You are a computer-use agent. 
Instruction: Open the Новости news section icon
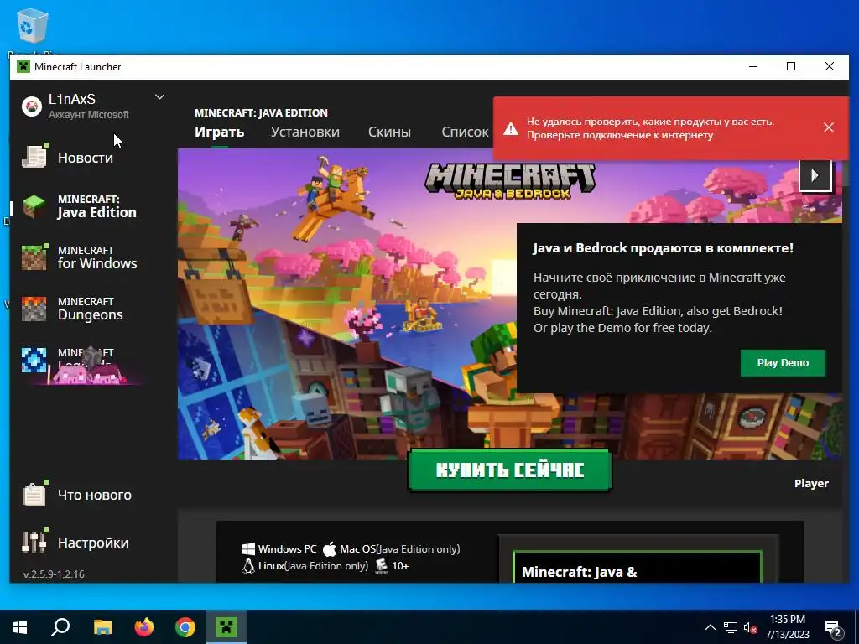(34, 157)
